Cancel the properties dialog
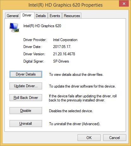This screenshot has width=131, height=146. [115, 137]
